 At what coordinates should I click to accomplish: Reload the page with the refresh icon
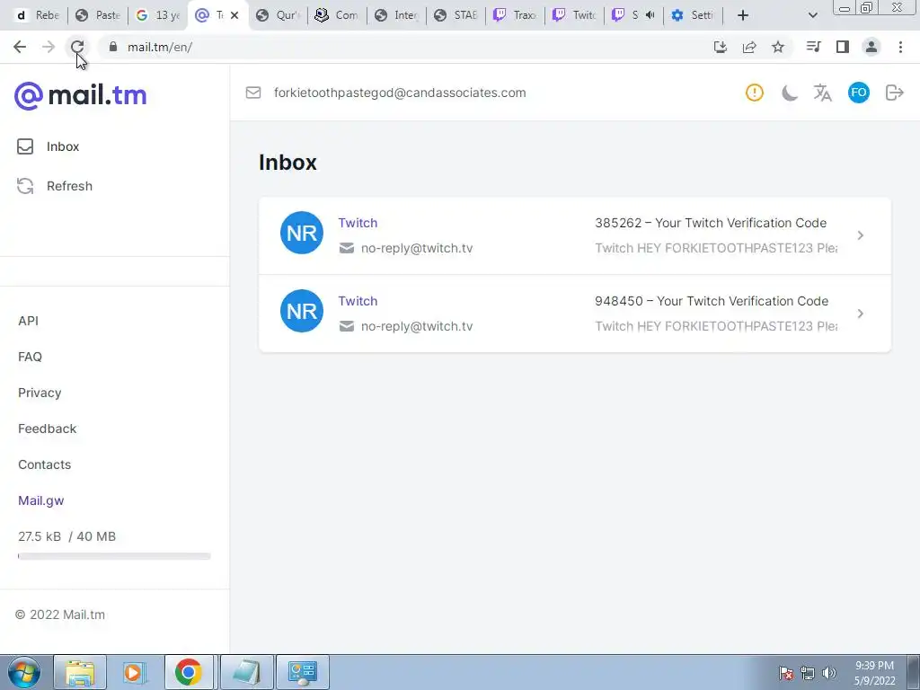click(x=77, y=47)
